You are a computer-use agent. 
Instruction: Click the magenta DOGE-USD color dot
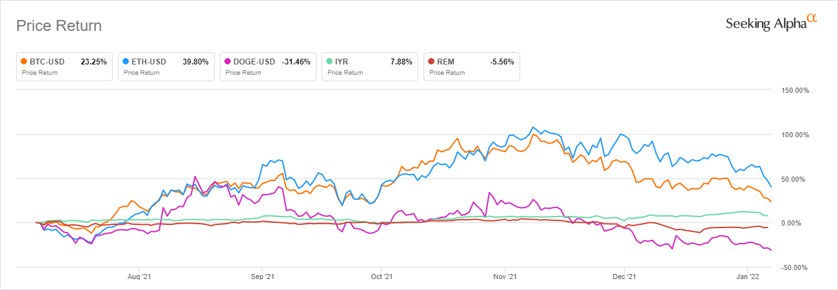pos(228,62)
